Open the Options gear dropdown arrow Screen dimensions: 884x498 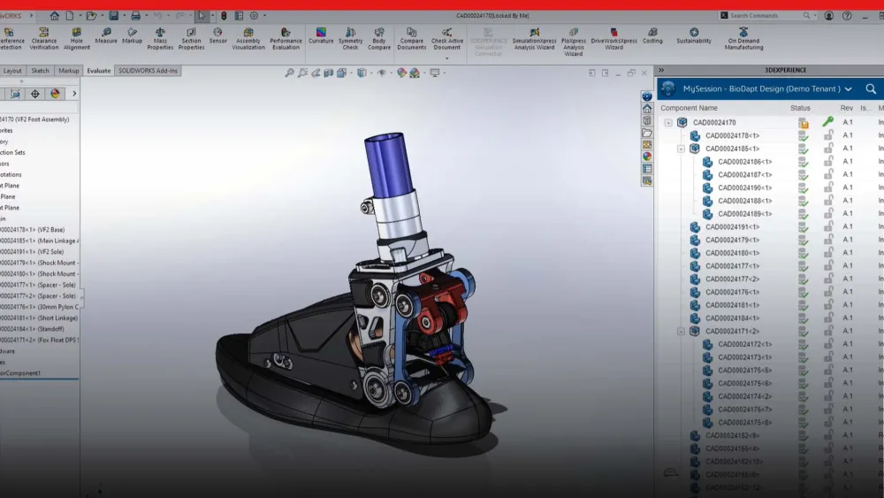[264, 16]
